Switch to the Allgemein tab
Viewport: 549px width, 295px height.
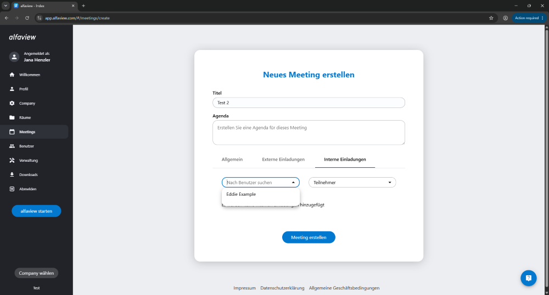pyautogui.click(x=232, y=160)
